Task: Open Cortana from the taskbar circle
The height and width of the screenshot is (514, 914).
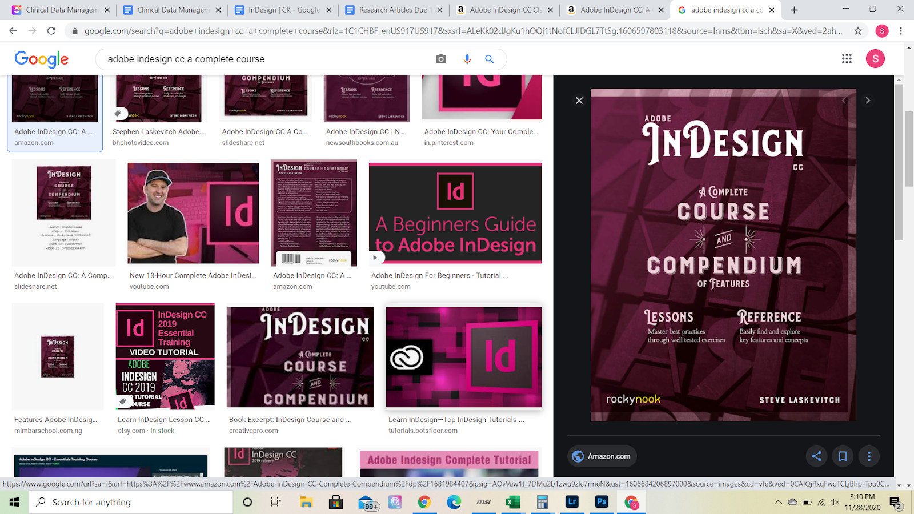Action: [x=247, y=502]
